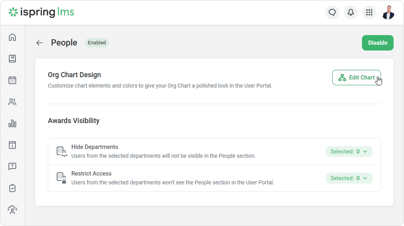Viewport: 404px width, 226px height.
Task: Open the support headset sidebar icon
Action: (12, 210)
